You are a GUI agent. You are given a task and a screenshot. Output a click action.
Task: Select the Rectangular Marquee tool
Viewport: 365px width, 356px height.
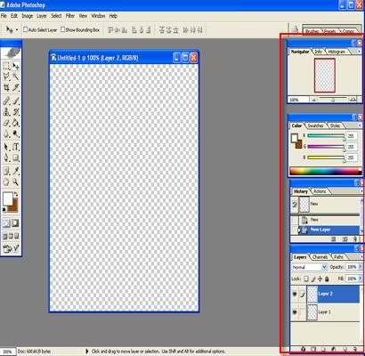pos(6,66)
